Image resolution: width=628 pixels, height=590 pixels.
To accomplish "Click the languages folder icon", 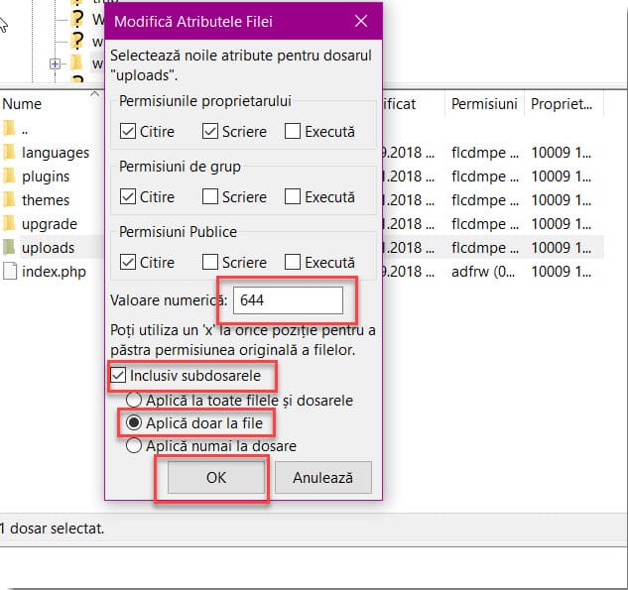I will point(10,153).
